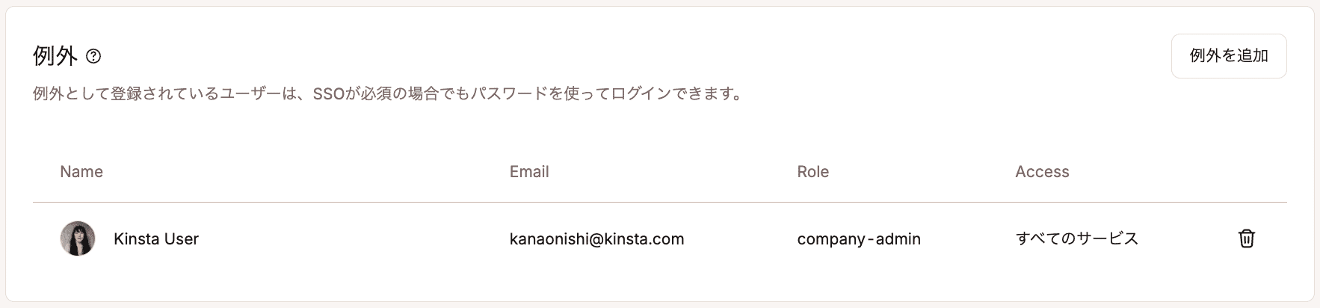Click the divider line under the table headers
The image size is (1320, 308).
658,202
